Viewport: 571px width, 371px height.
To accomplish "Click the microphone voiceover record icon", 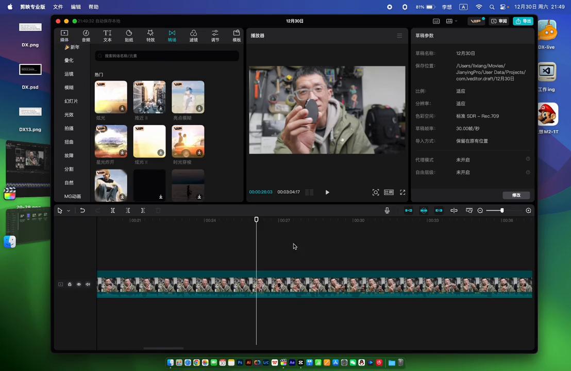I will point(387,210).
